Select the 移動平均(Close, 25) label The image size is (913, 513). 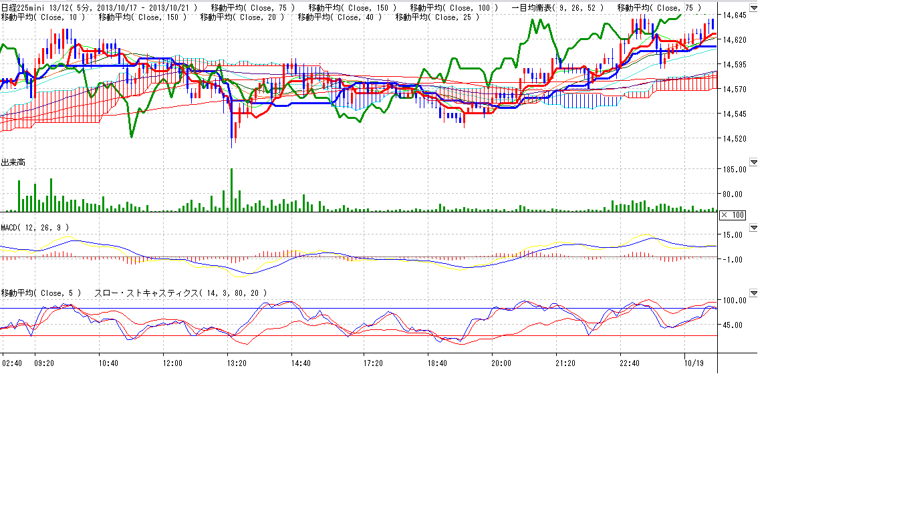437,17
